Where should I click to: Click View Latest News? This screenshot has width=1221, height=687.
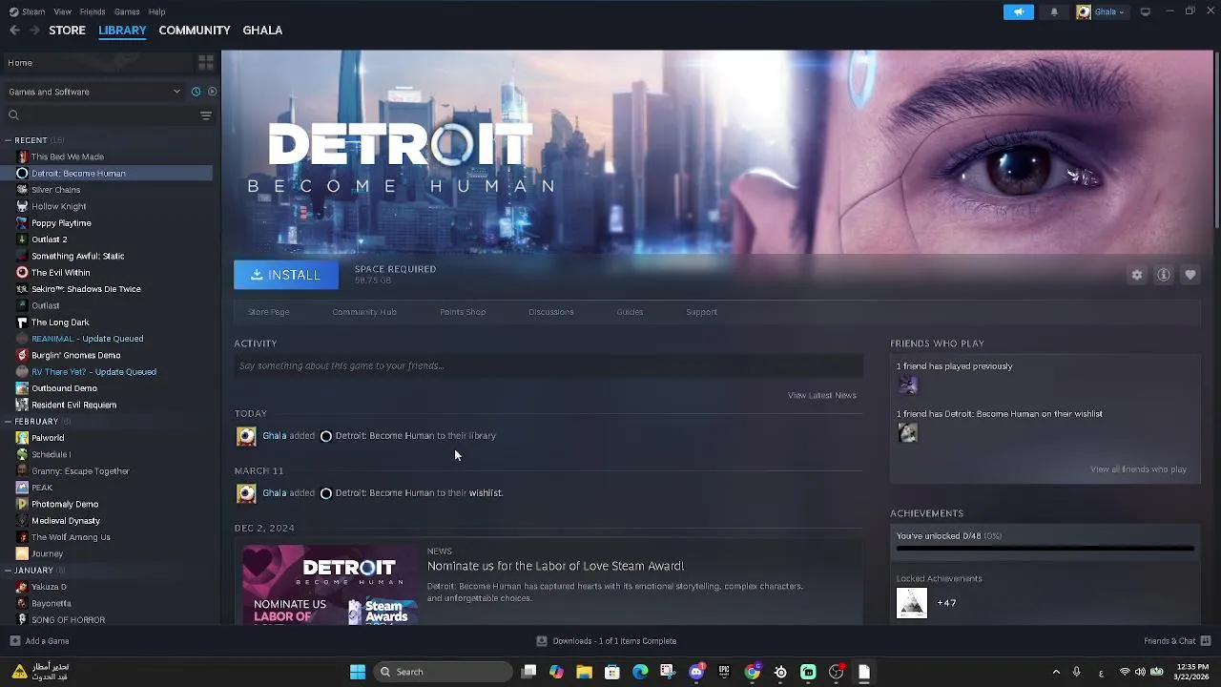[x=821, y=395]
